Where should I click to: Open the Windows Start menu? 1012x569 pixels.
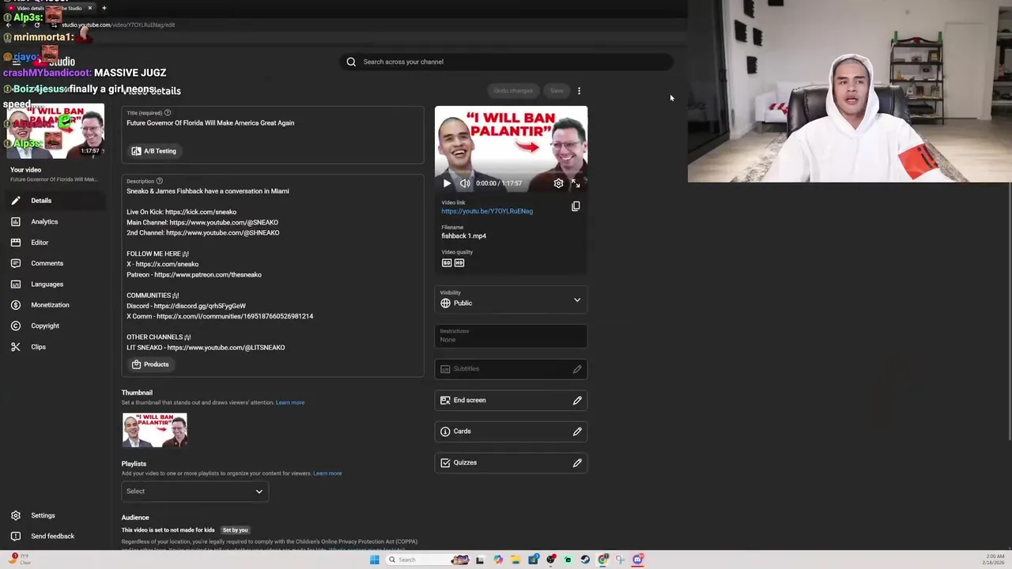pyautogui.click(x=374, y=560)
